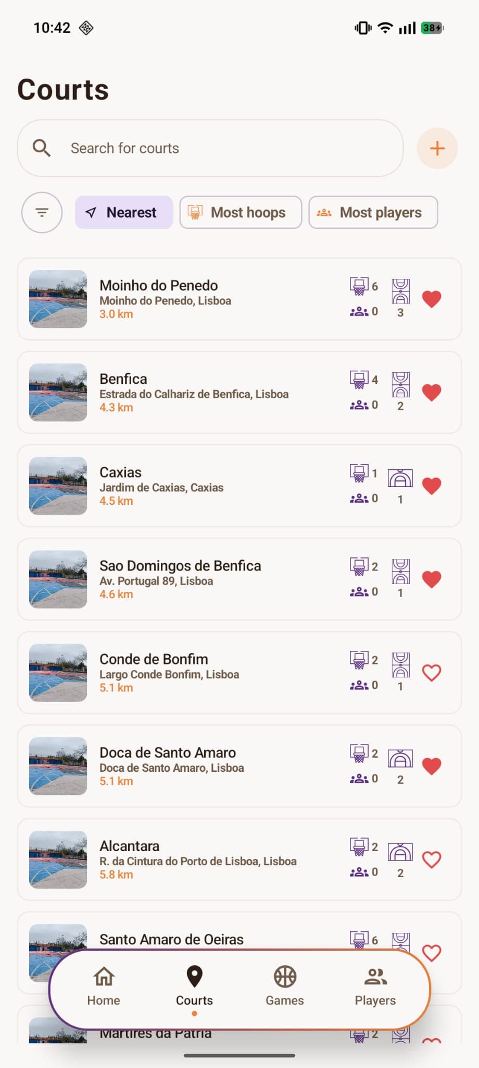Unfavorite Moinho do Penedo court

[432, 299]
